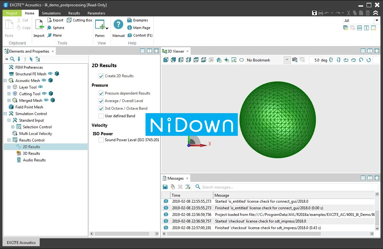Expand the Layer Tool node
Viewport: 383px width, 249px height.
(x=9, y=87)
